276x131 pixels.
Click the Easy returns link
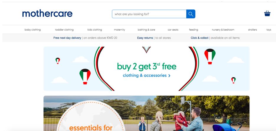145,38
